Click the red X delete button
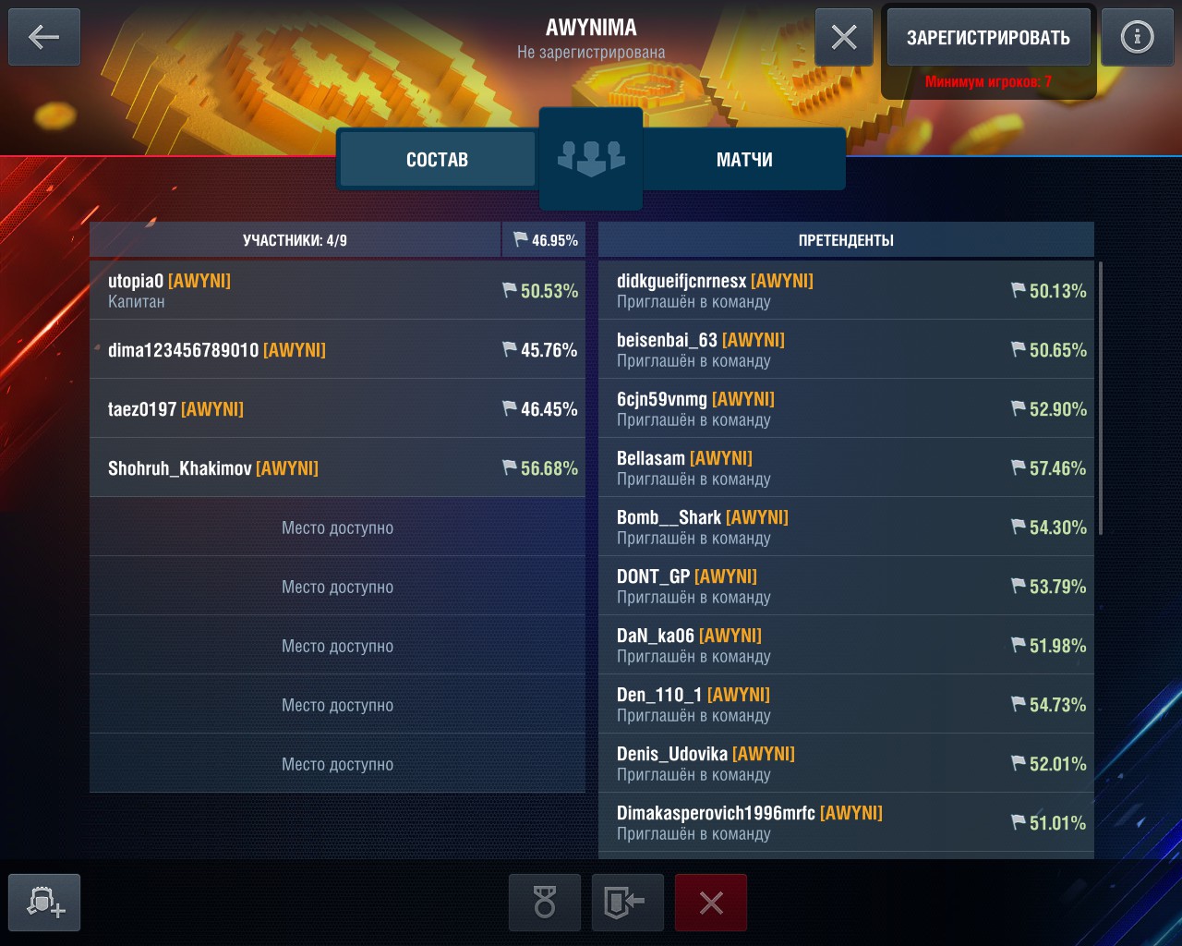 (711, 903)
